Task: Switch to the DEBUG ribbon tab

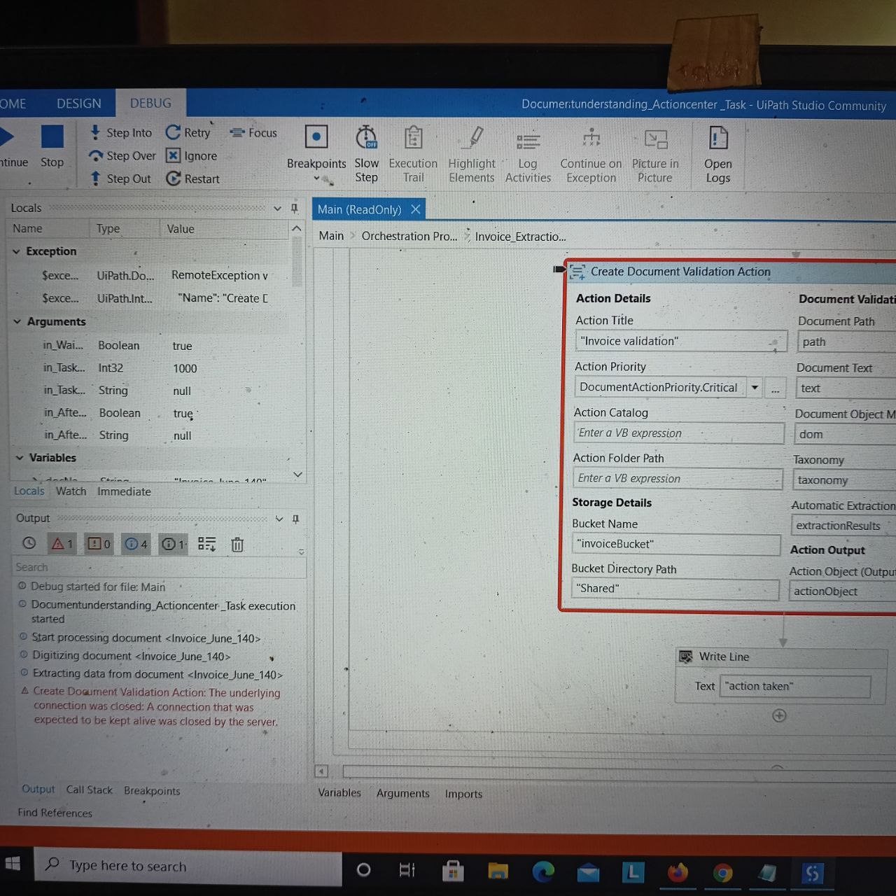Action: (150, 104)
